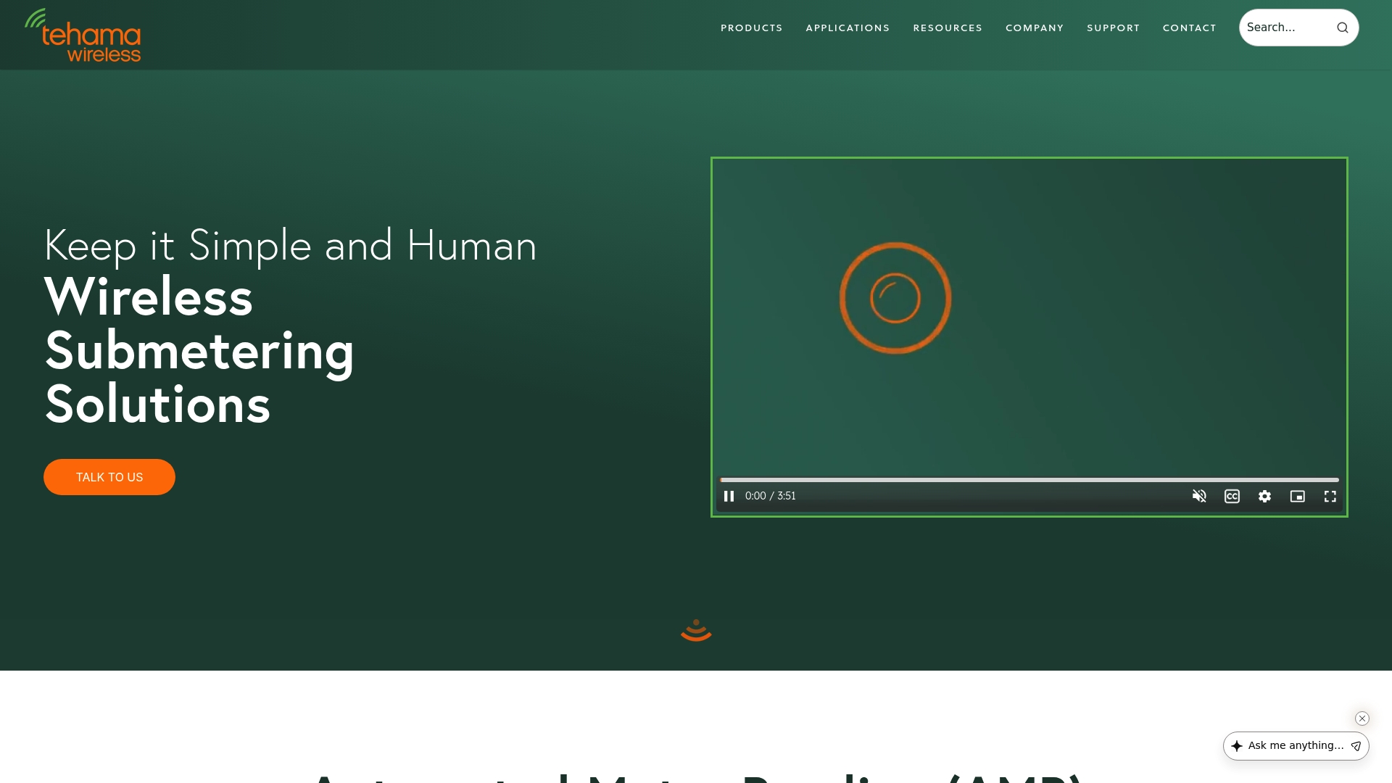Screen dimensions: 1392x783
Task: Select the SUPPORT menu item
Action: click(1113, 28)
